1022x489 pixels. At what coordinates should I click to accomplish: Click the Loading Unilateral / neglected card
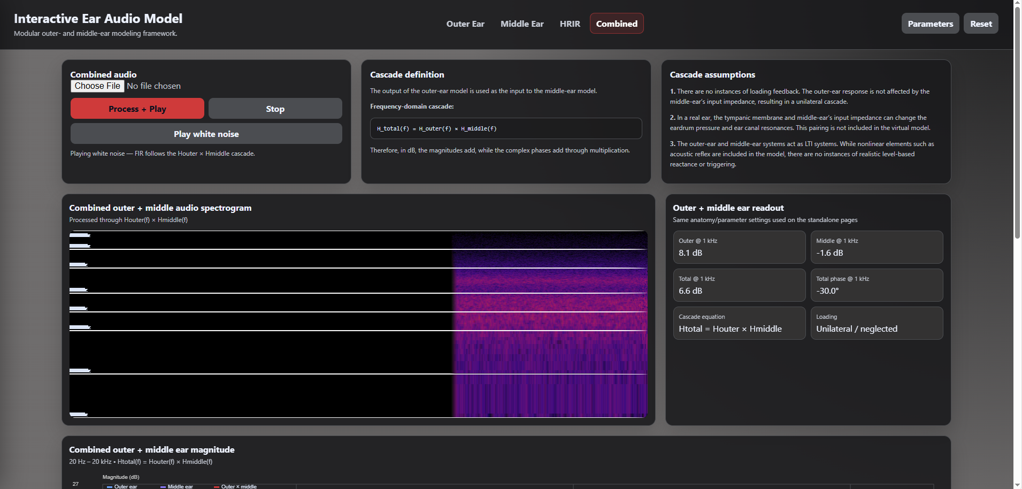click(877, 323)
